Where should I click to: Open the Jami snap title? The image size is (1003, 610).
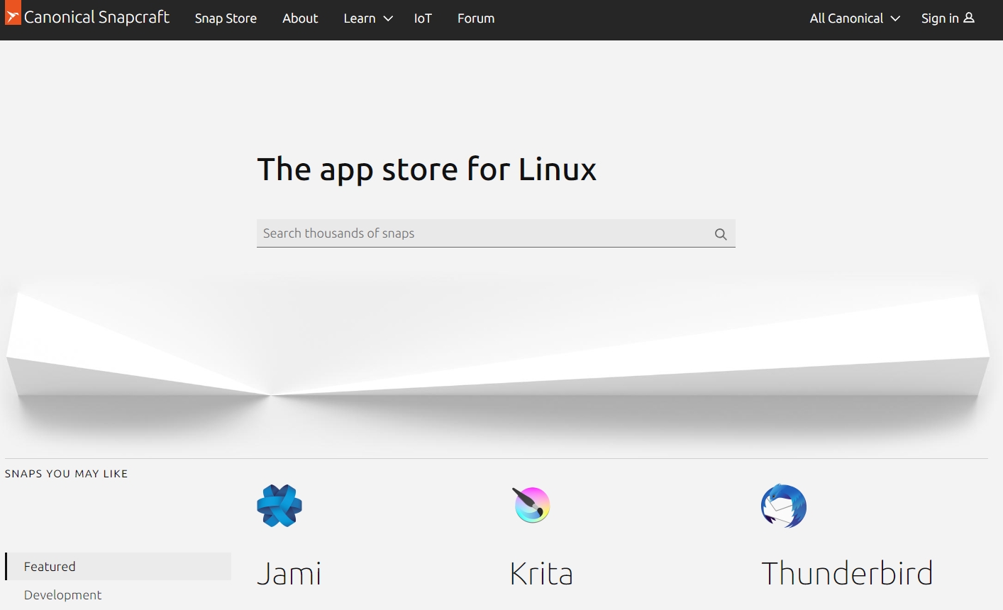pos(289,573)
